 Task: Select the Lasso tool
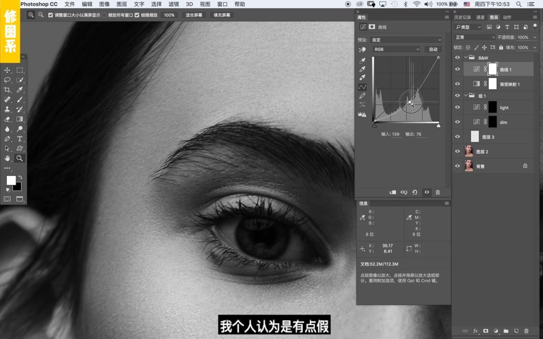7,80
